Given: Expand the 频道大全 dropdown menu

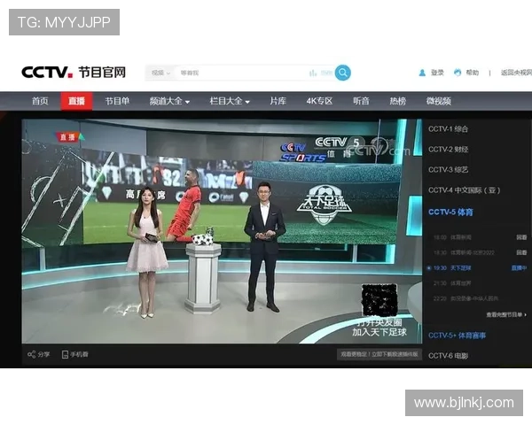Looking at the screenshot, I should click(168, 101).
